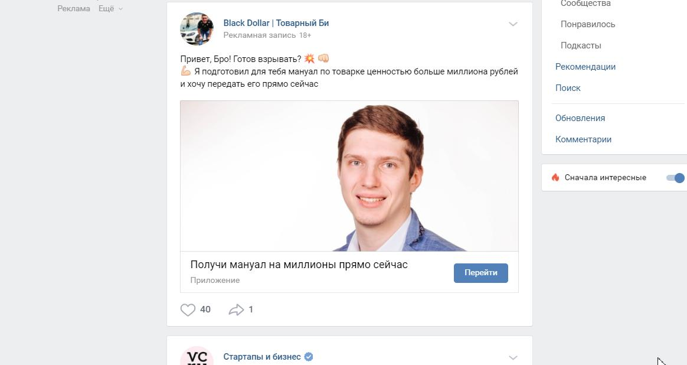Select Рекомендации in the right menu

585,67
